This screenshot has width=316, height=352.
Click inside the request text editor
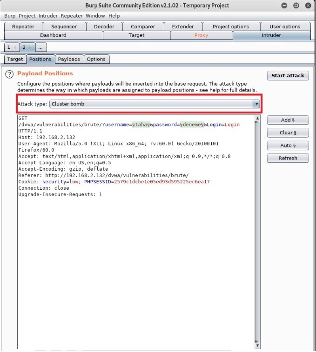(135, 256)
